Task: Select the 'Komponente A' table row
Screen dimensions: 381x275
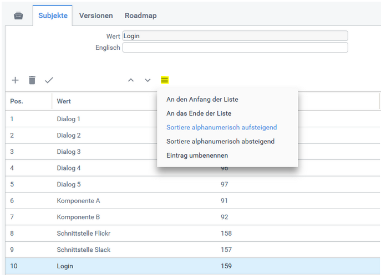Action: coord(78,201)
